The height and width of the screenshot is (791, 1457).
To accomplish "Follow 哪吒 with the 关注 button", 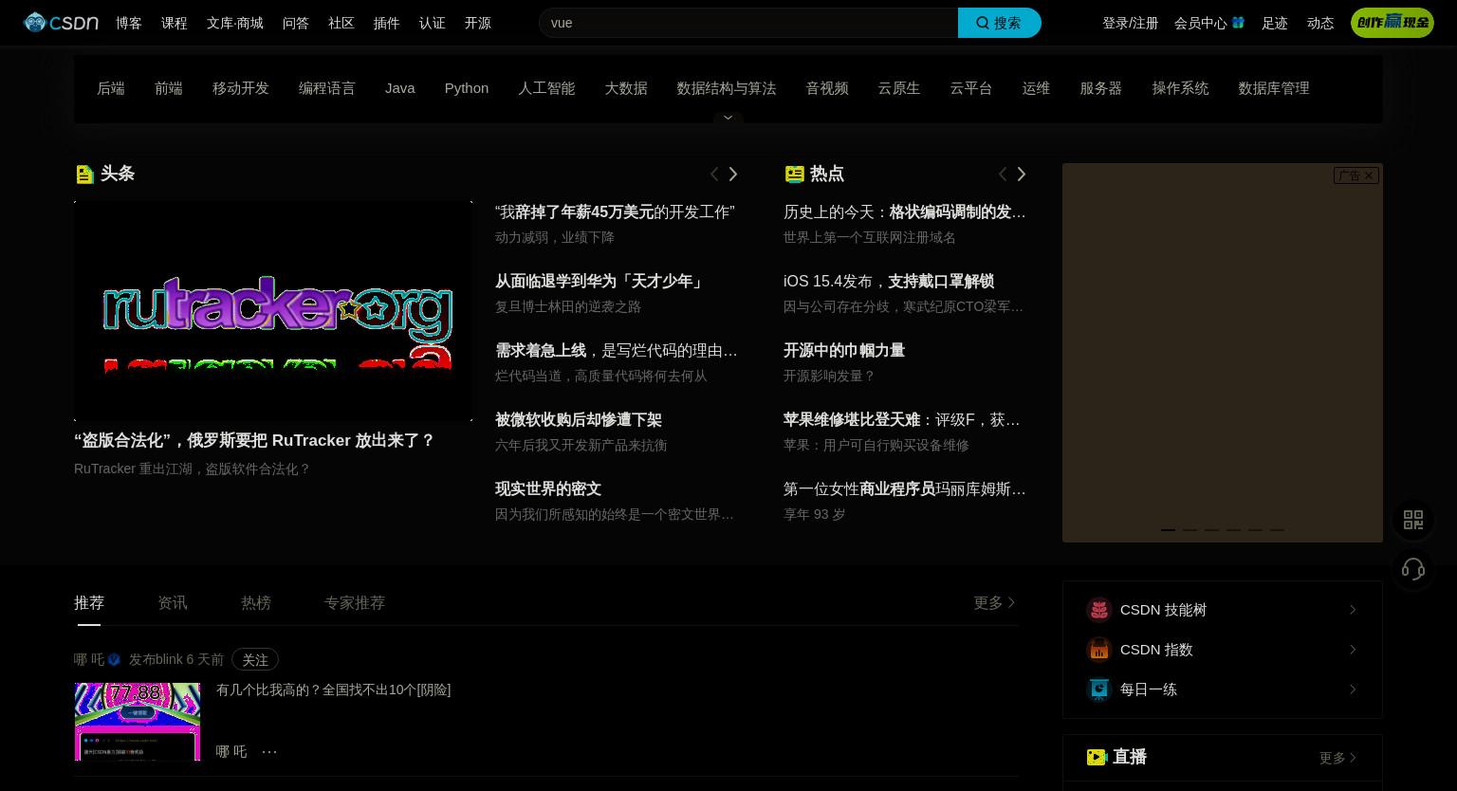I will 255,659.
